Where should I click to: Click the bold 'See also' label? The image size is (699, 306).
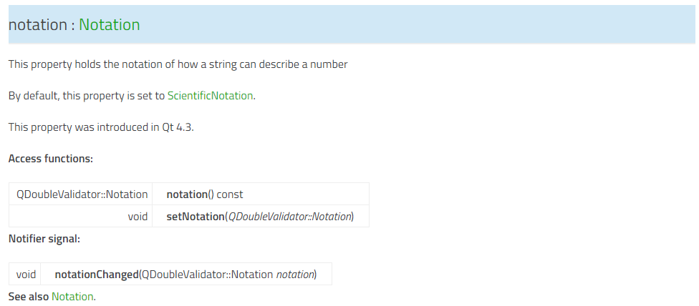pos(29,296)
